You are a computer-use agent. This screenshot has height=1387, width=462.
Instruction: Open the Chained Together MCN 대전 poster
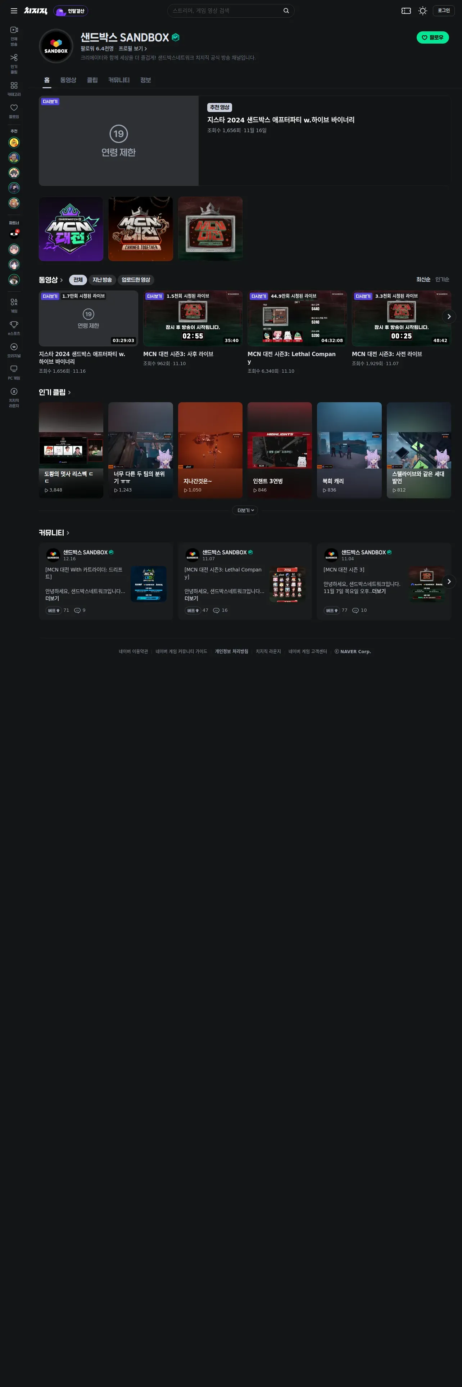(140, 229)
